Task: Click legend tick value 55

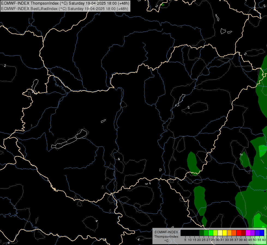Action: [x=260, y=240]
